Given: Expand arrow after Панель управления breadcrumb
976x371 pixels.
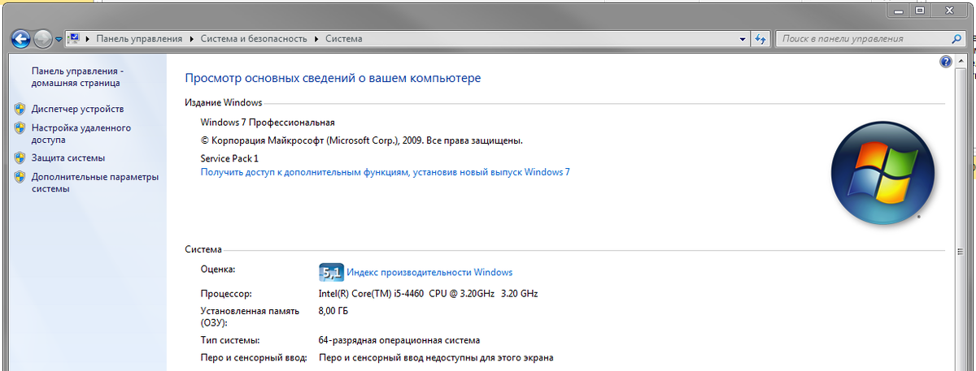Looking at the screenshot, I should coord(192,38).
